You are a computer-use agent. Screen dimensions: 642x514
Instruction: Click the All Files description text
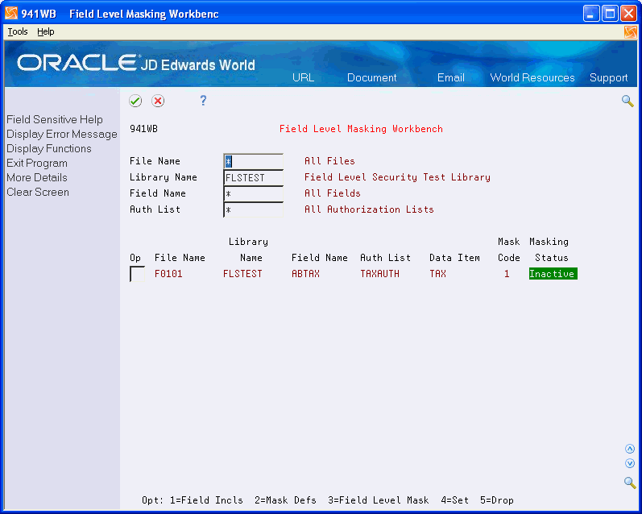click(x=329, y=161)
